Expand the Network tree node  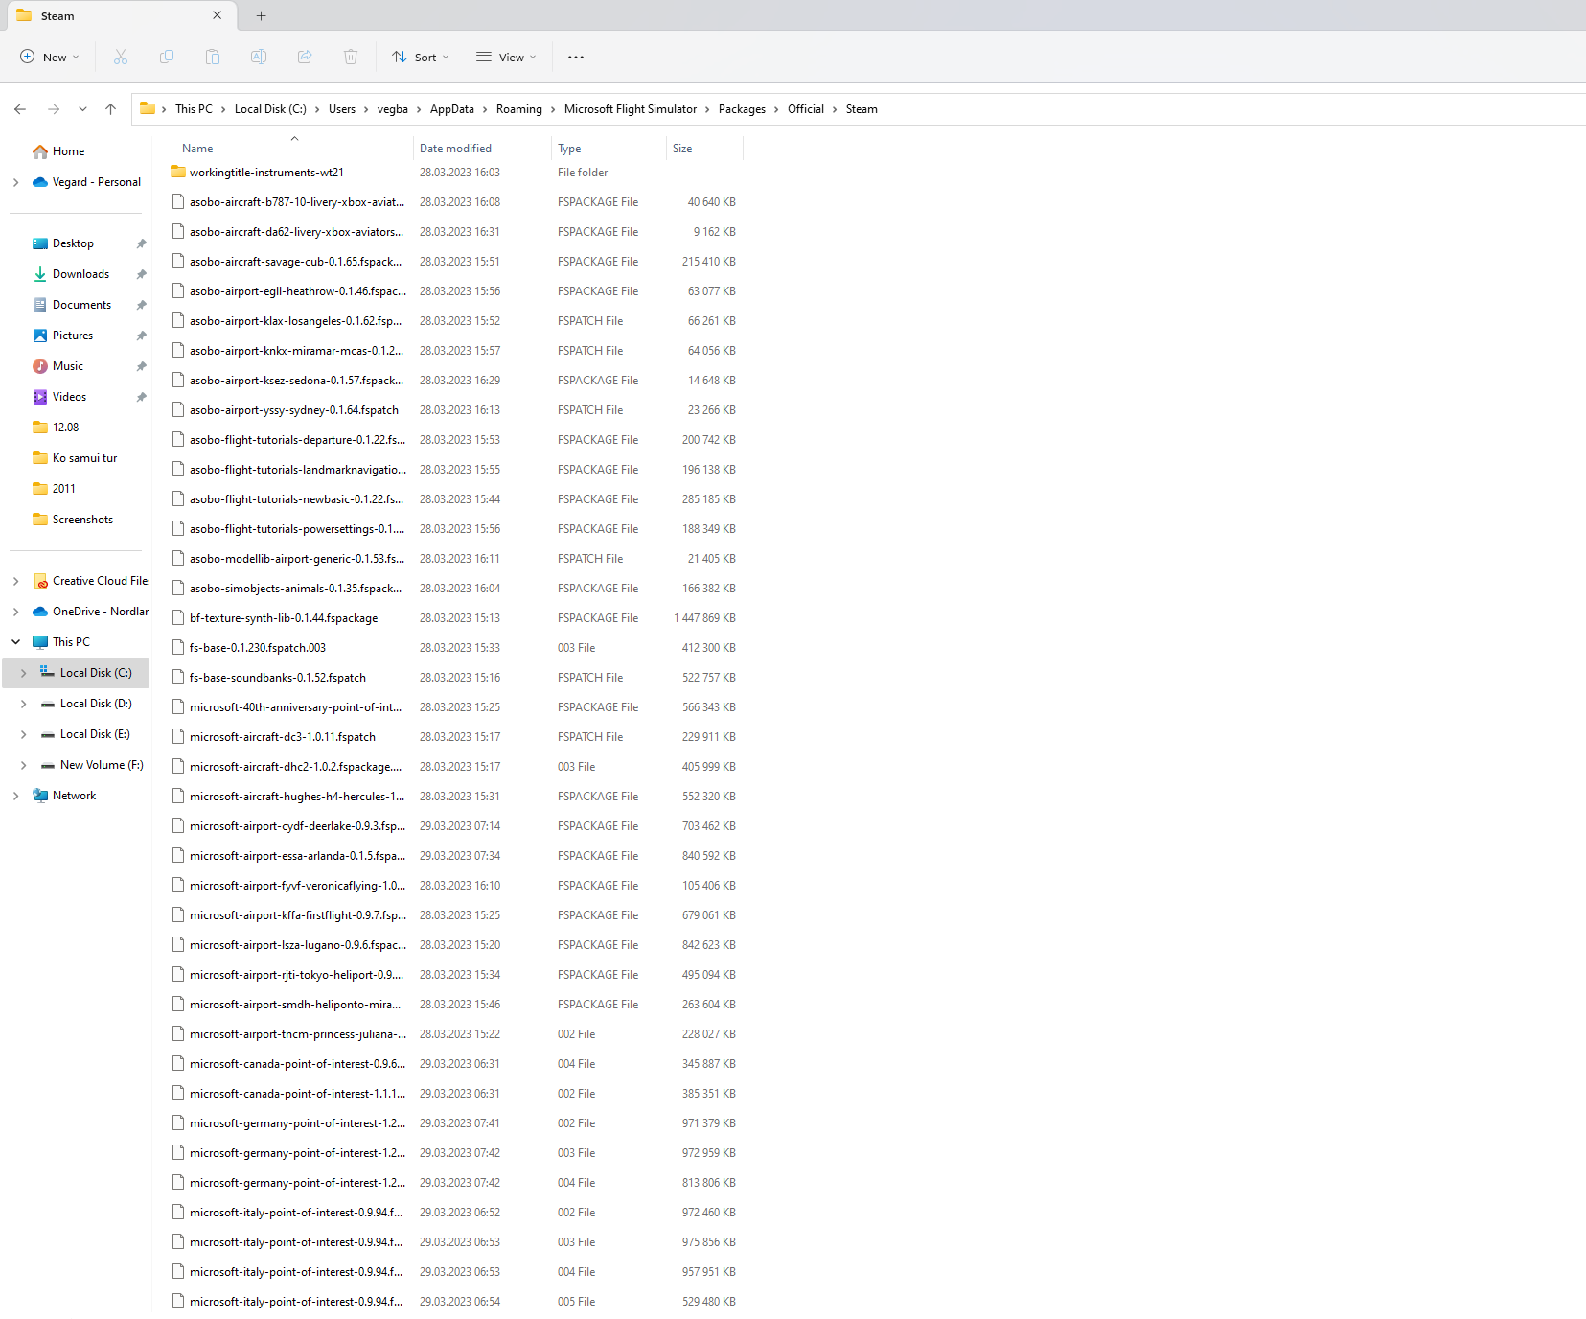pyautogui.click(x=16, y=796)
